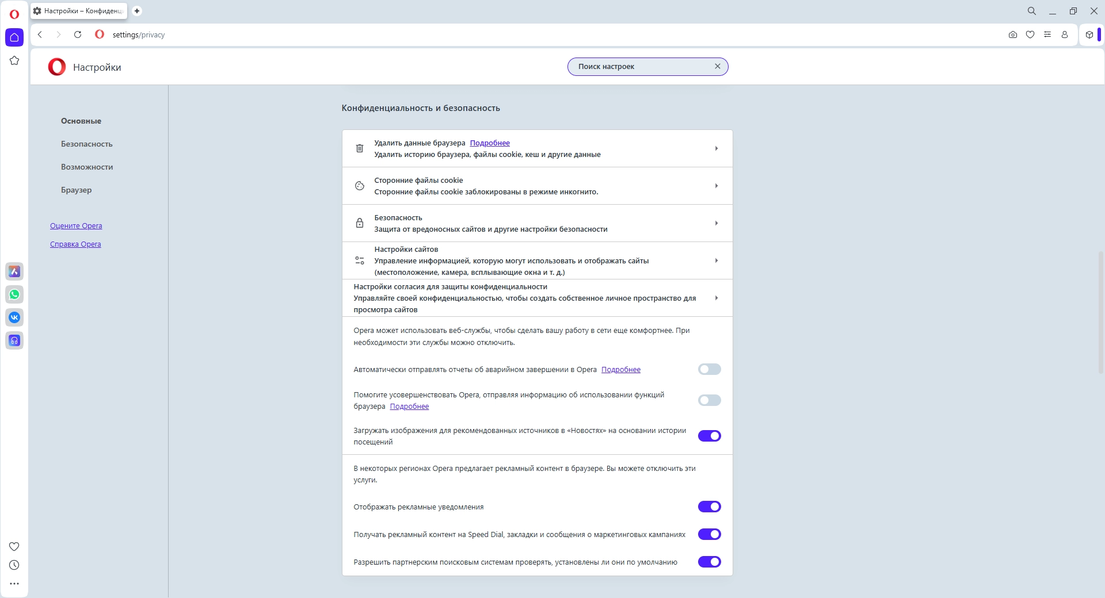Add page to bookmarks heart icon
Viewport: 1105px width, 598px height.
coord(1030,34)
